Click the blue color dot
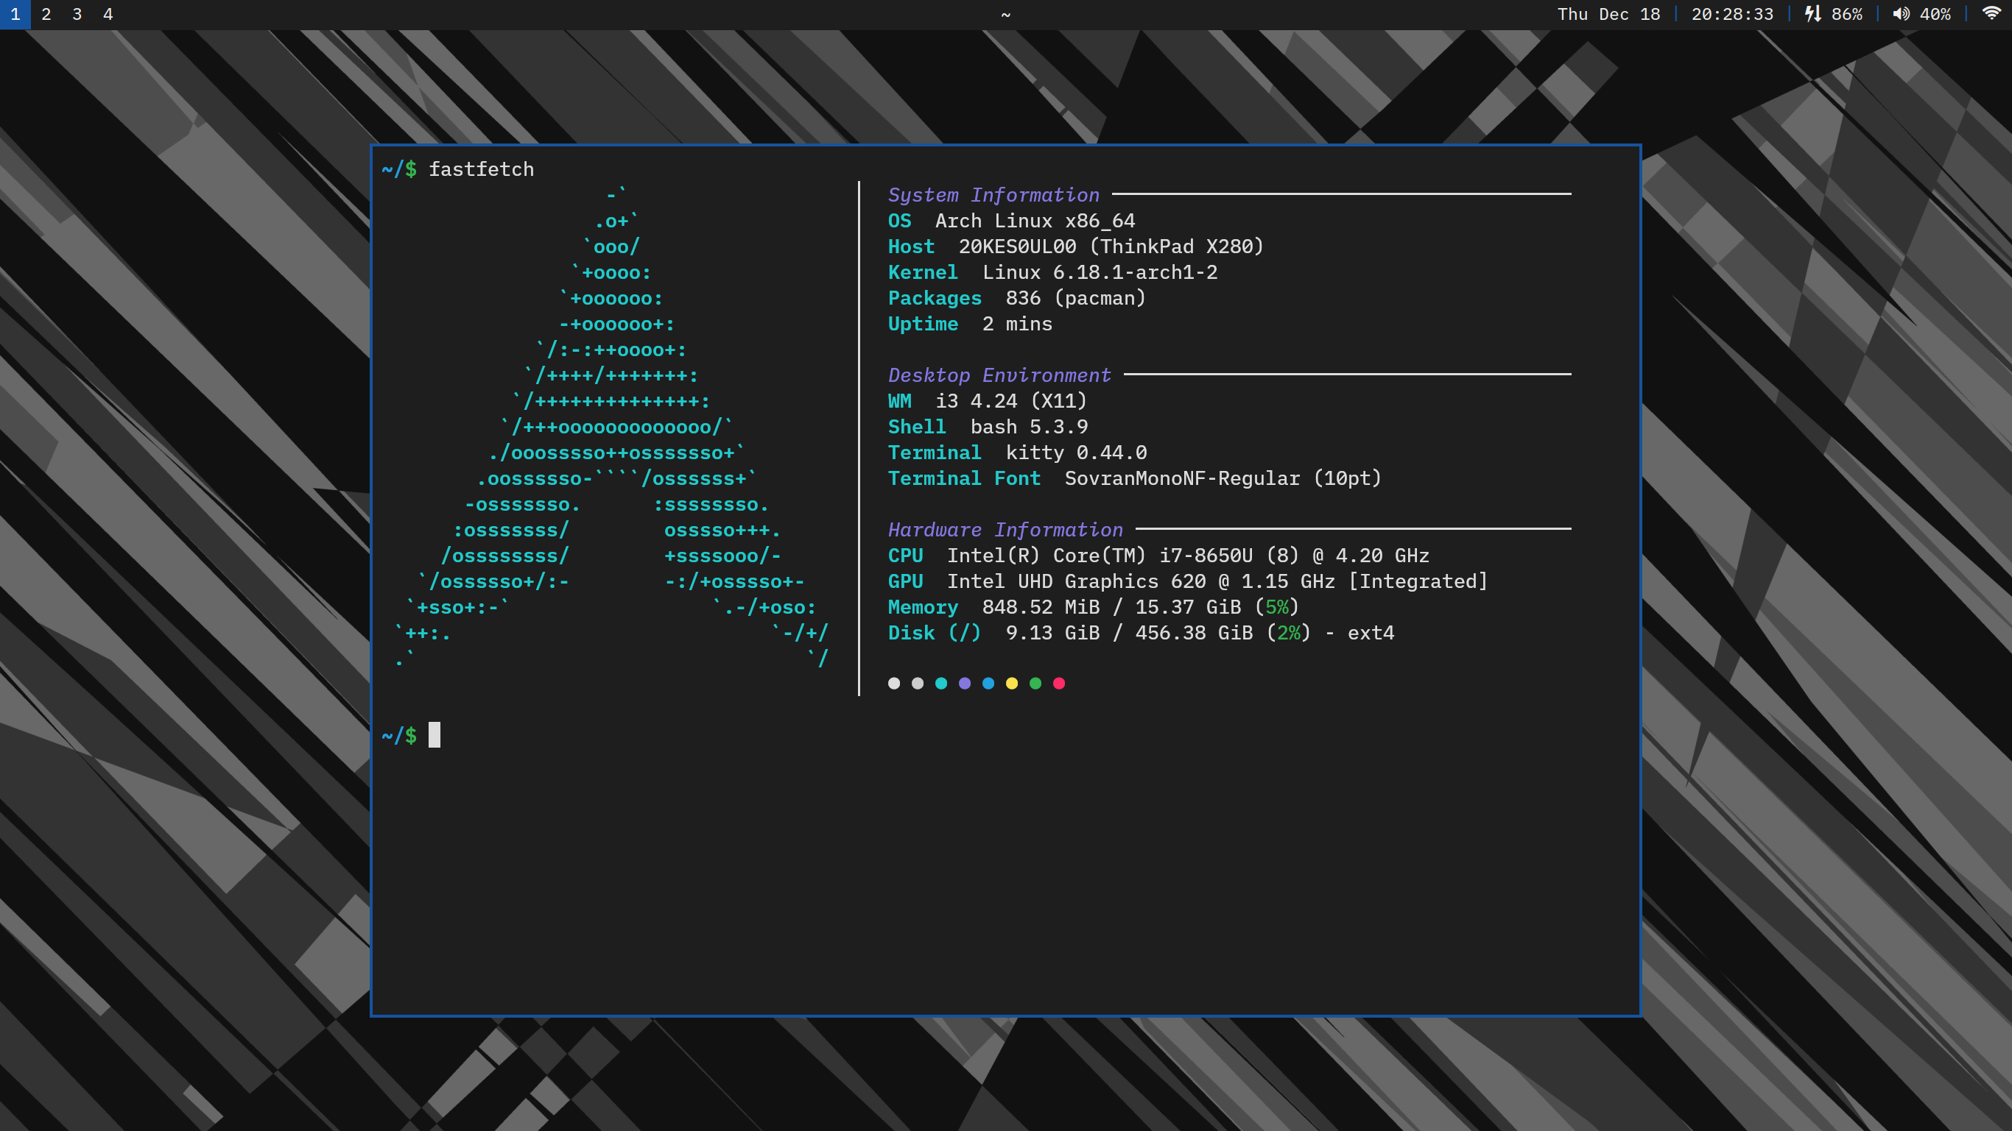2012x1131 pixels. tap(988, 683)
